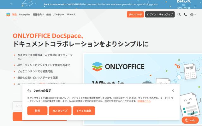Click サインアップ in the dark button
This screenshot has height=126, width=202.
(x=166, y=14)
